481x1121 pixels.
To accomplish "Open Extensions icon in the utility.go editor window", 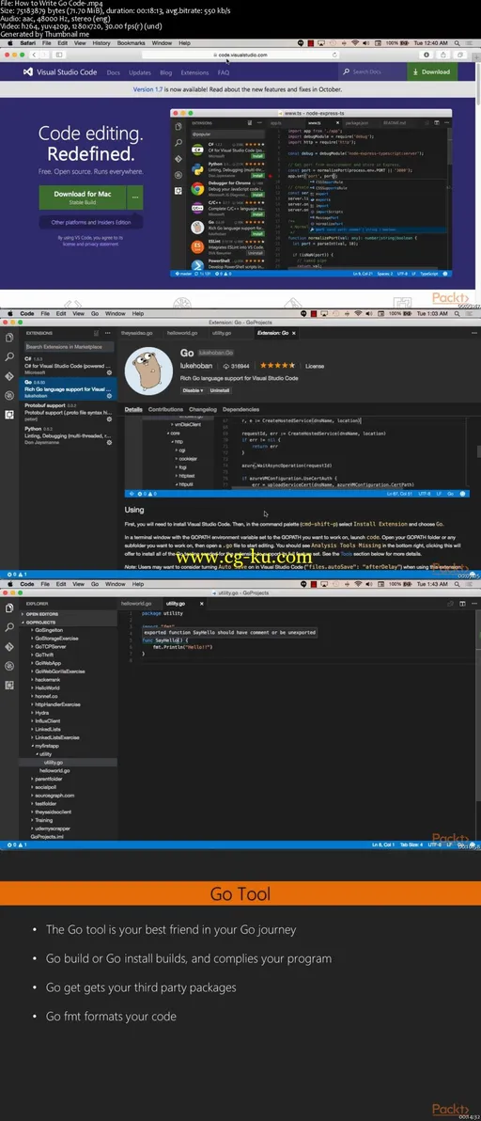I will point(8,685).
